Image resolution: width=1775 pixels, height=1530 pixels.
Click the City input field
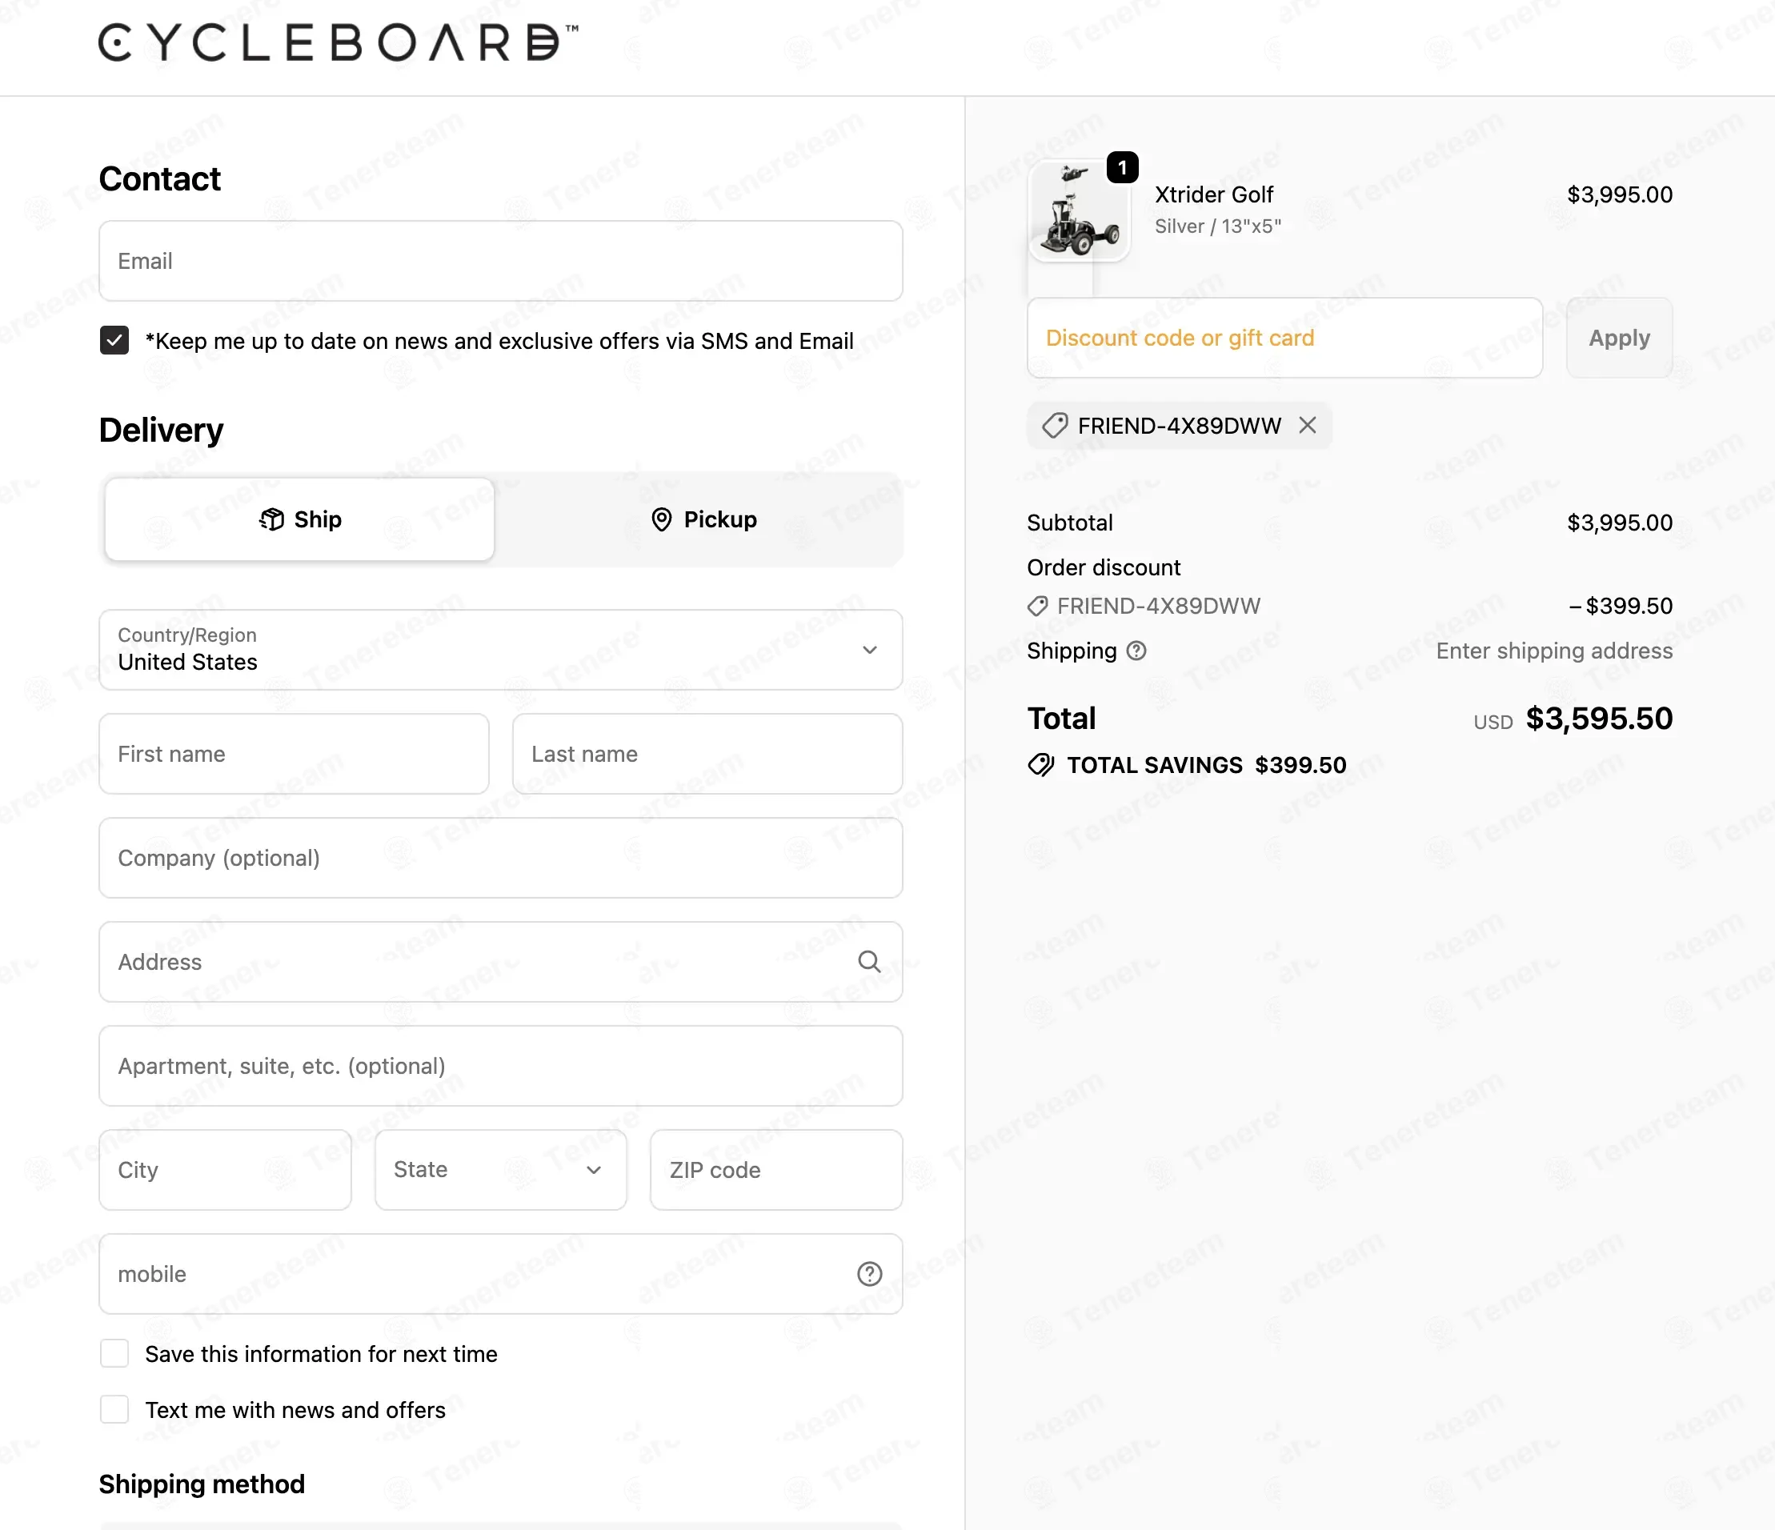click(x=226, y=1170)
